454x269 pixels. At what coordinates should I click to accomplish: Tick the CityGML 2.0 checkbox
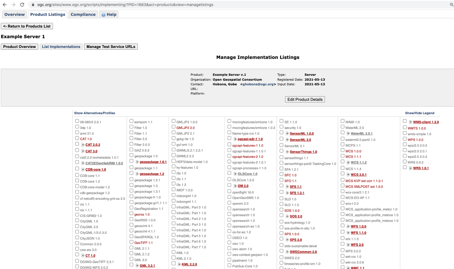[77, 226]
